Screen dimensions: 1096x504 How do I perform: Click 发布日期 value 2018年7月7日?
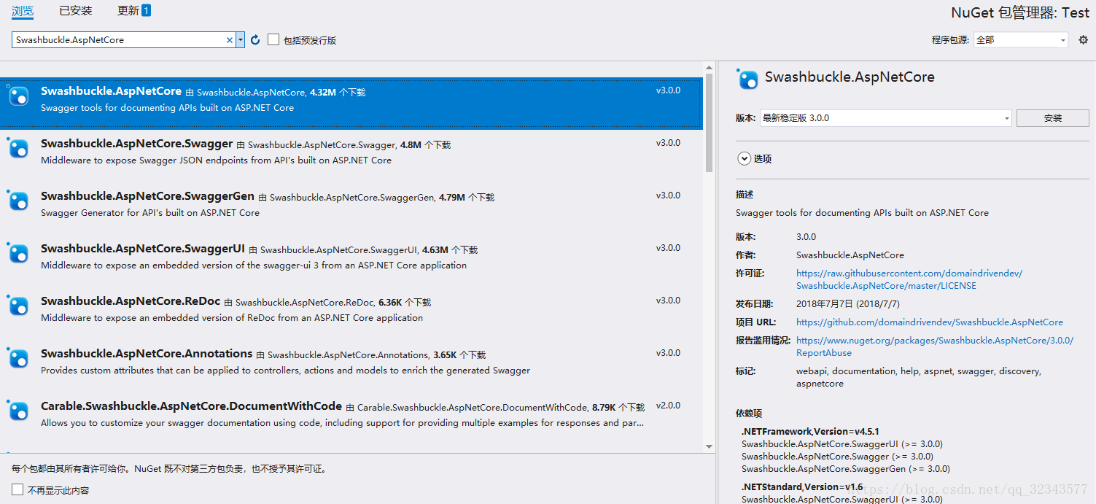click(x=848, y=304)
